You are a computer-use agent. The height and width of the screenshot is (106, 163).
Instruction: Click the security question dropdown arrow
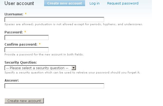pos(74,68)
